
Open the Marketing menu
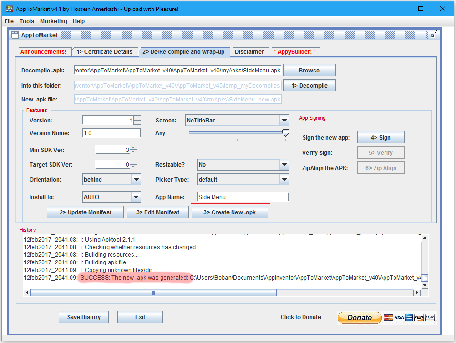[53, 21]
